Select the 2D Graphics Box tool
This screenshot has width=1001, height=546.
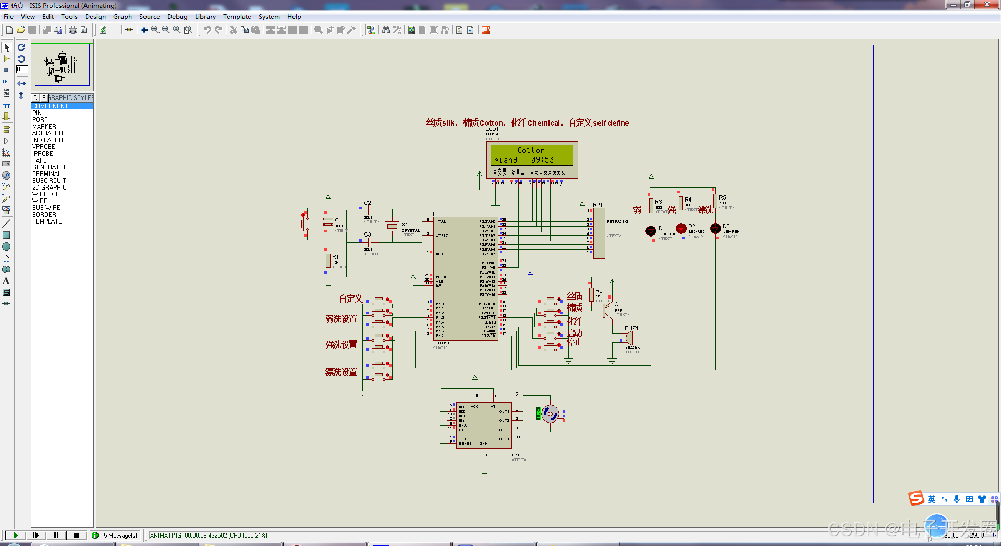[x=6, y=235]
